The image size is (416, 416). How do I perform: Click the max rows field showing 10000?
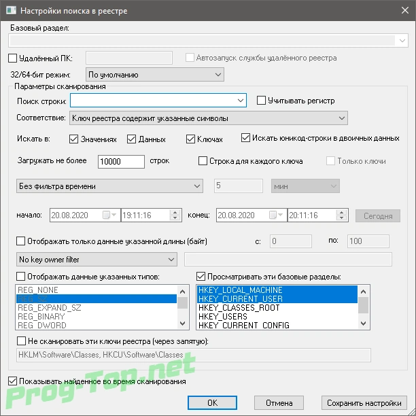(121, 161)
